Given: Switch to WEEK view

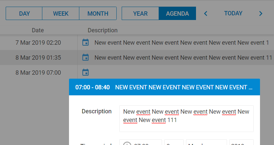Looking at the screenshot, I should point(61,13).
